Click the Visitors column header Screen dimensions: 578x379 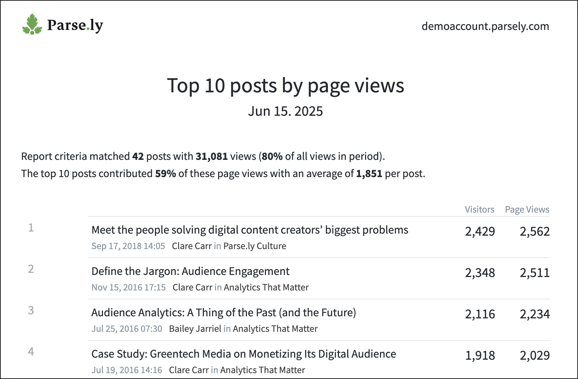[479, 209]
